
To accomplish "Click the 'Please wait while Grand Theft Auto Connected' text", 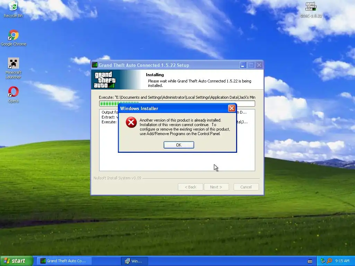I will [199, 83].
